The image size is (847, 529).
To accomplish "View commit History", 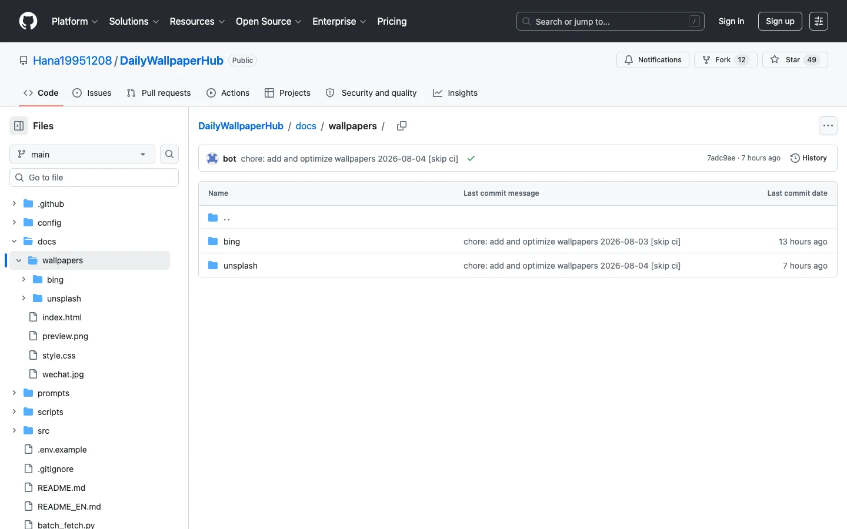I will point(809,158).
